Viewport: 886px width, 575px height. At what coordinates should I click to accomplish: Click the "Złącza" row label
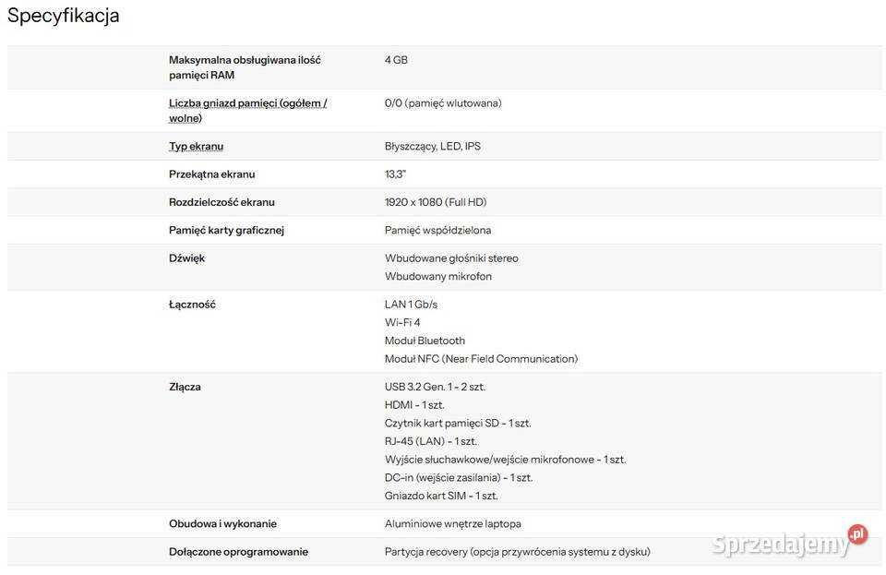(185, 387)
